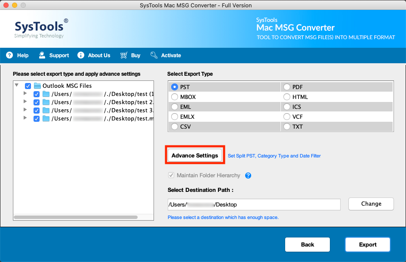Open the About Us menu item
The image size is (406, 262).
94,55
